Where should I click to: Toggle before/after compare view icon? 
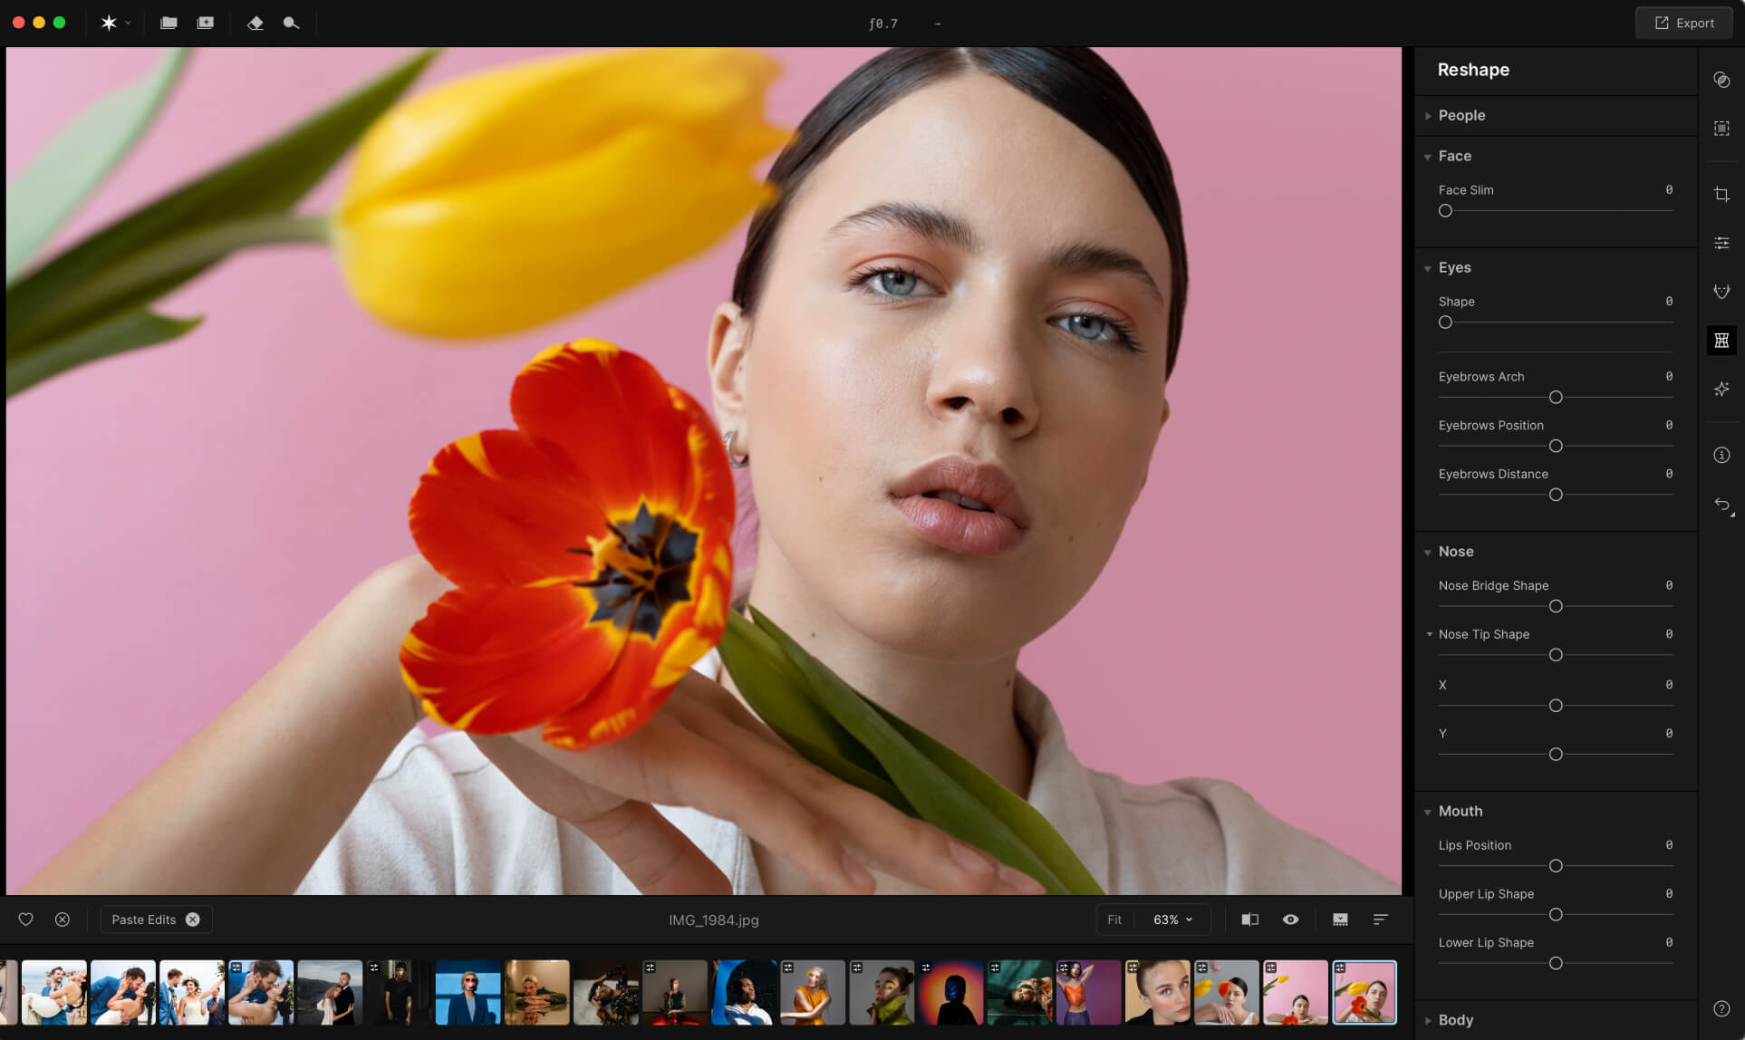[x=1249, y=920]
